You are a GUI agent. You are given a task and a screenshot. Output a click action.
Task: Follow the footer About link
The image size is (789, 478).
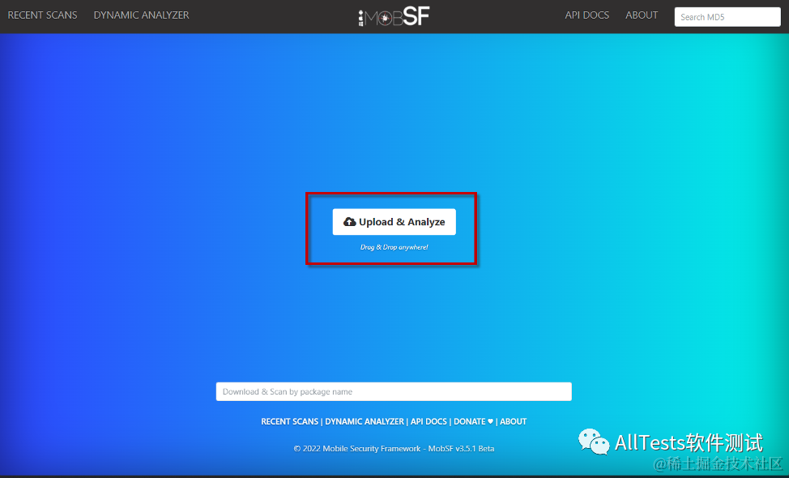[x=514, y=421]
